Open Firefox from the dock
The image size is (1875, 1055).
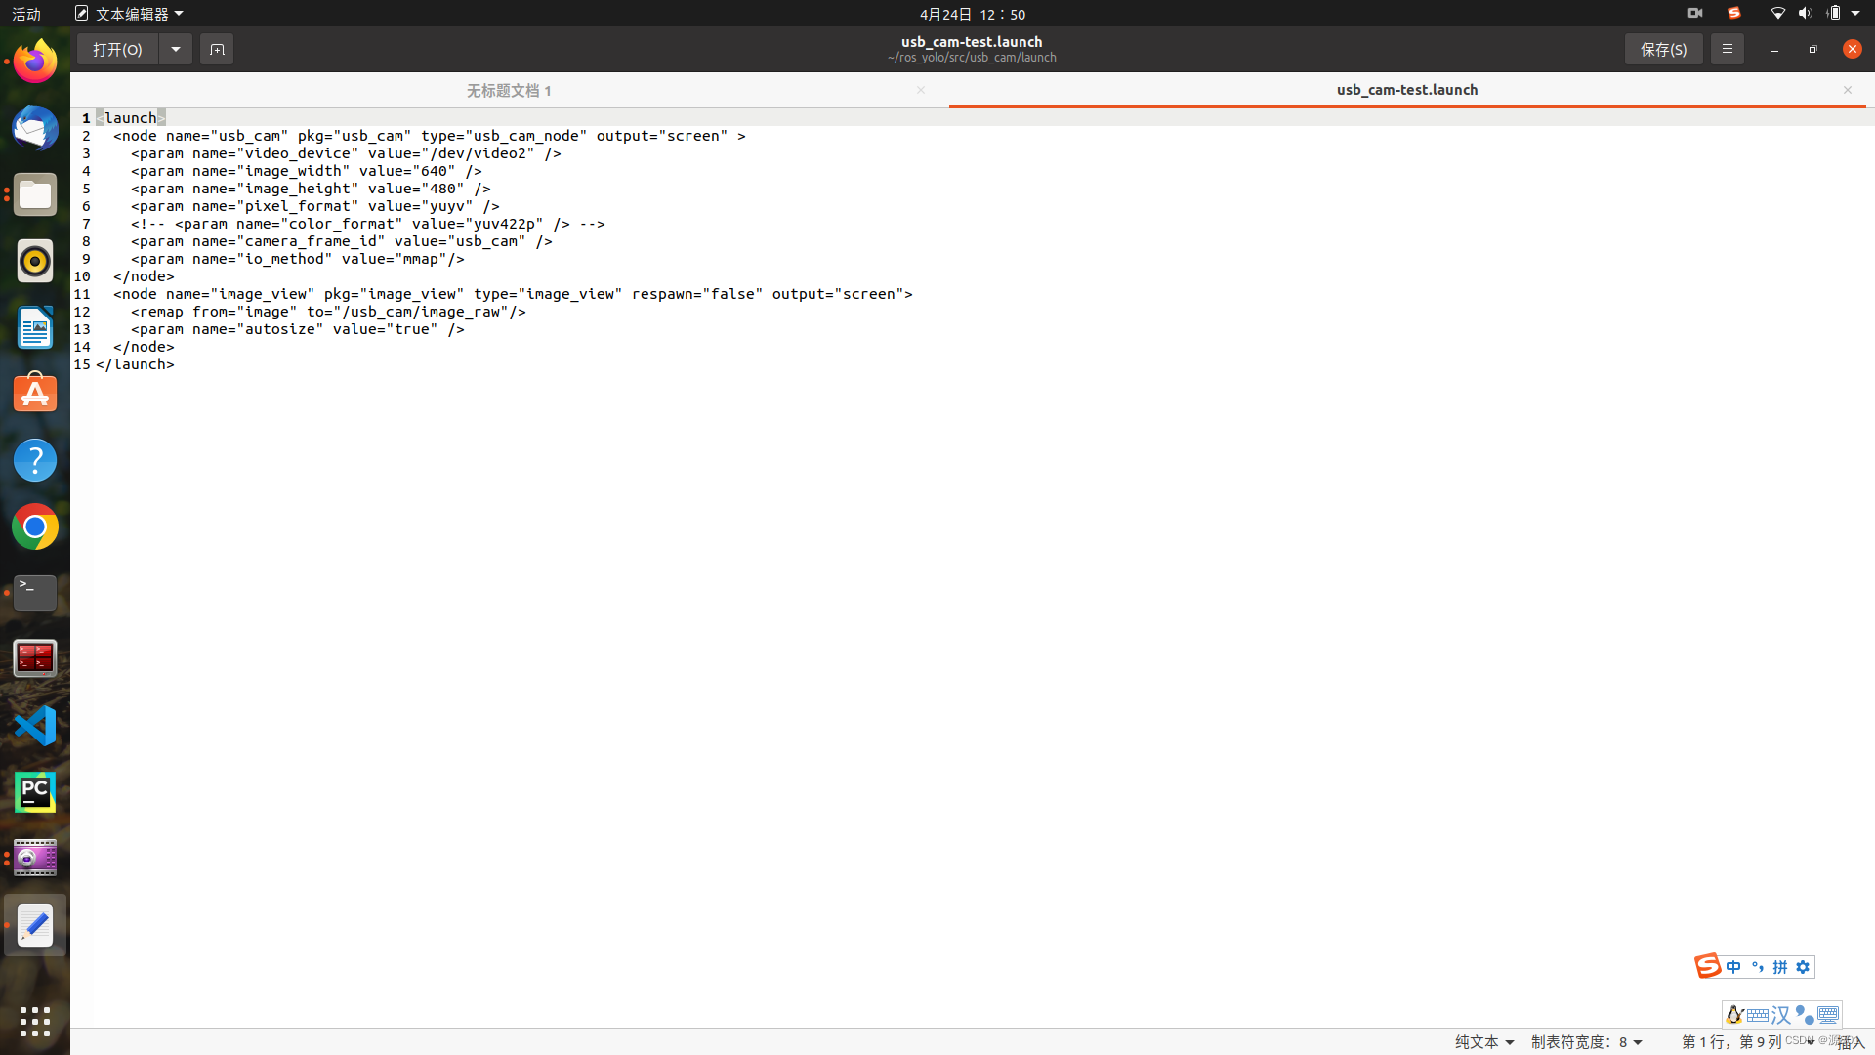coord(34,61)
